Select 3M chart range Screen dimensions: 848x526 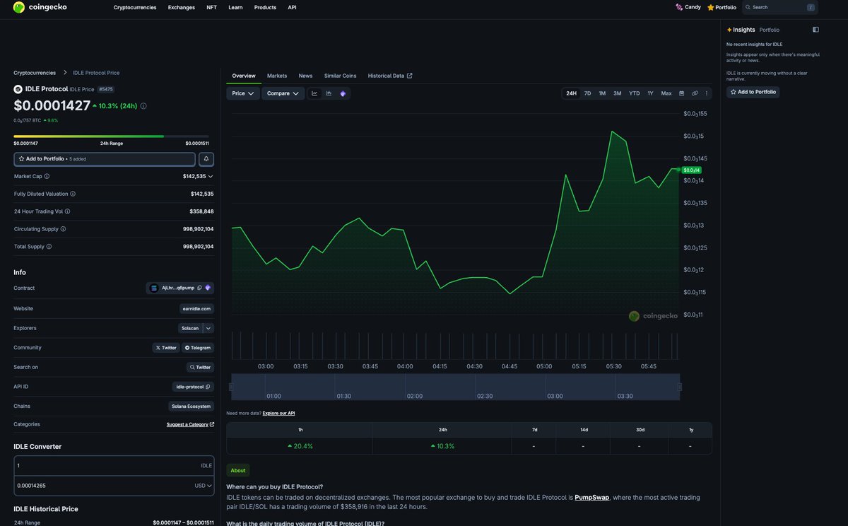click(617, 93)
